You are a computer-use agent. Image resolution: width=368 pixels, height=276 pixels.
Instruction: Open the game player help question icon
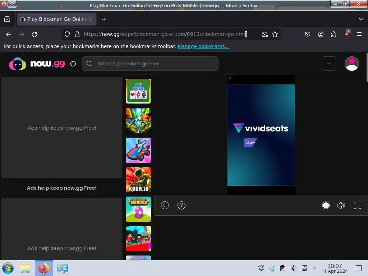[181, 205]
